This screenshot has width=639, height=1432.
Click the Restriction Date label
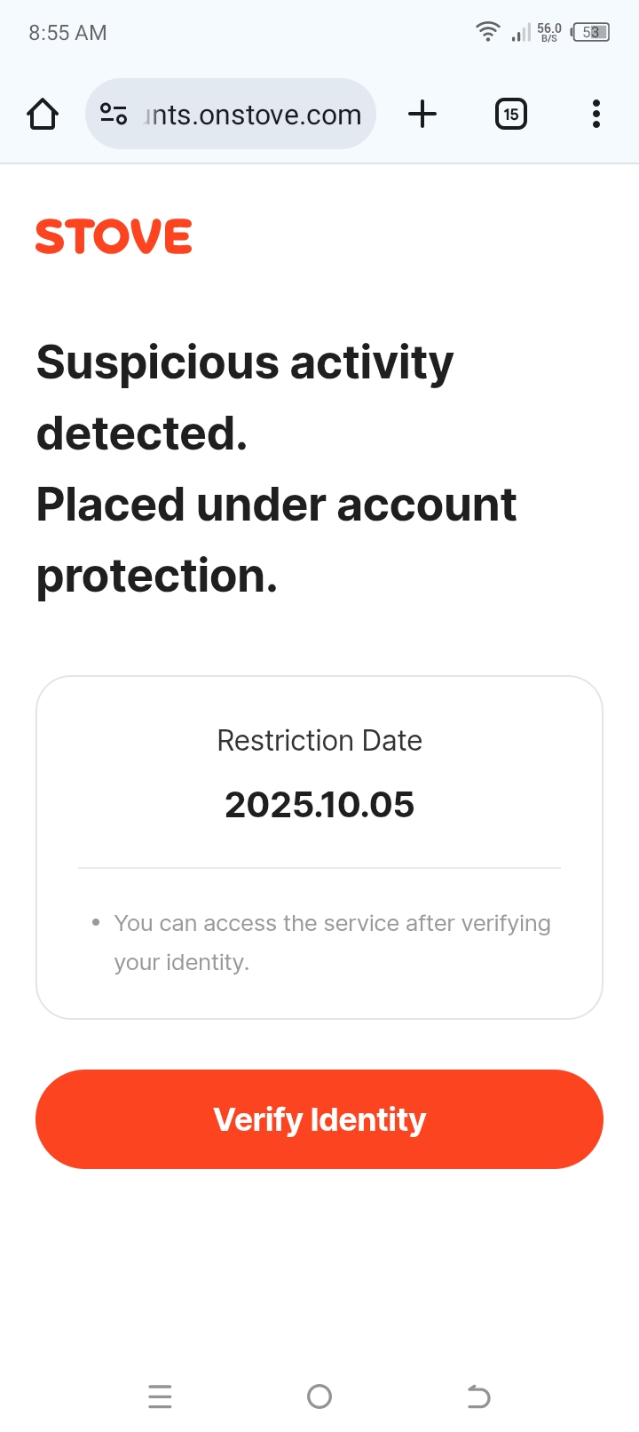point(319,741)
